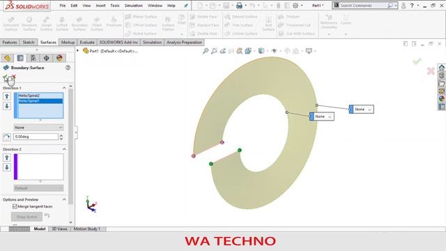This screenshot has height=251, width=446.
Task: Collapse Options and Preview section
Action: tap(64, 199)
